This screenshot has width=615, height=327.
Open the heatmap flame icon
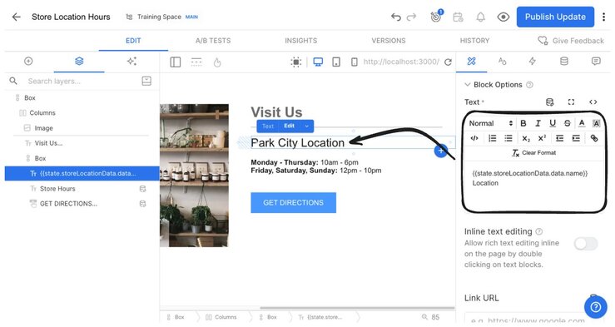pyautogui.click(x=217, y=62)
